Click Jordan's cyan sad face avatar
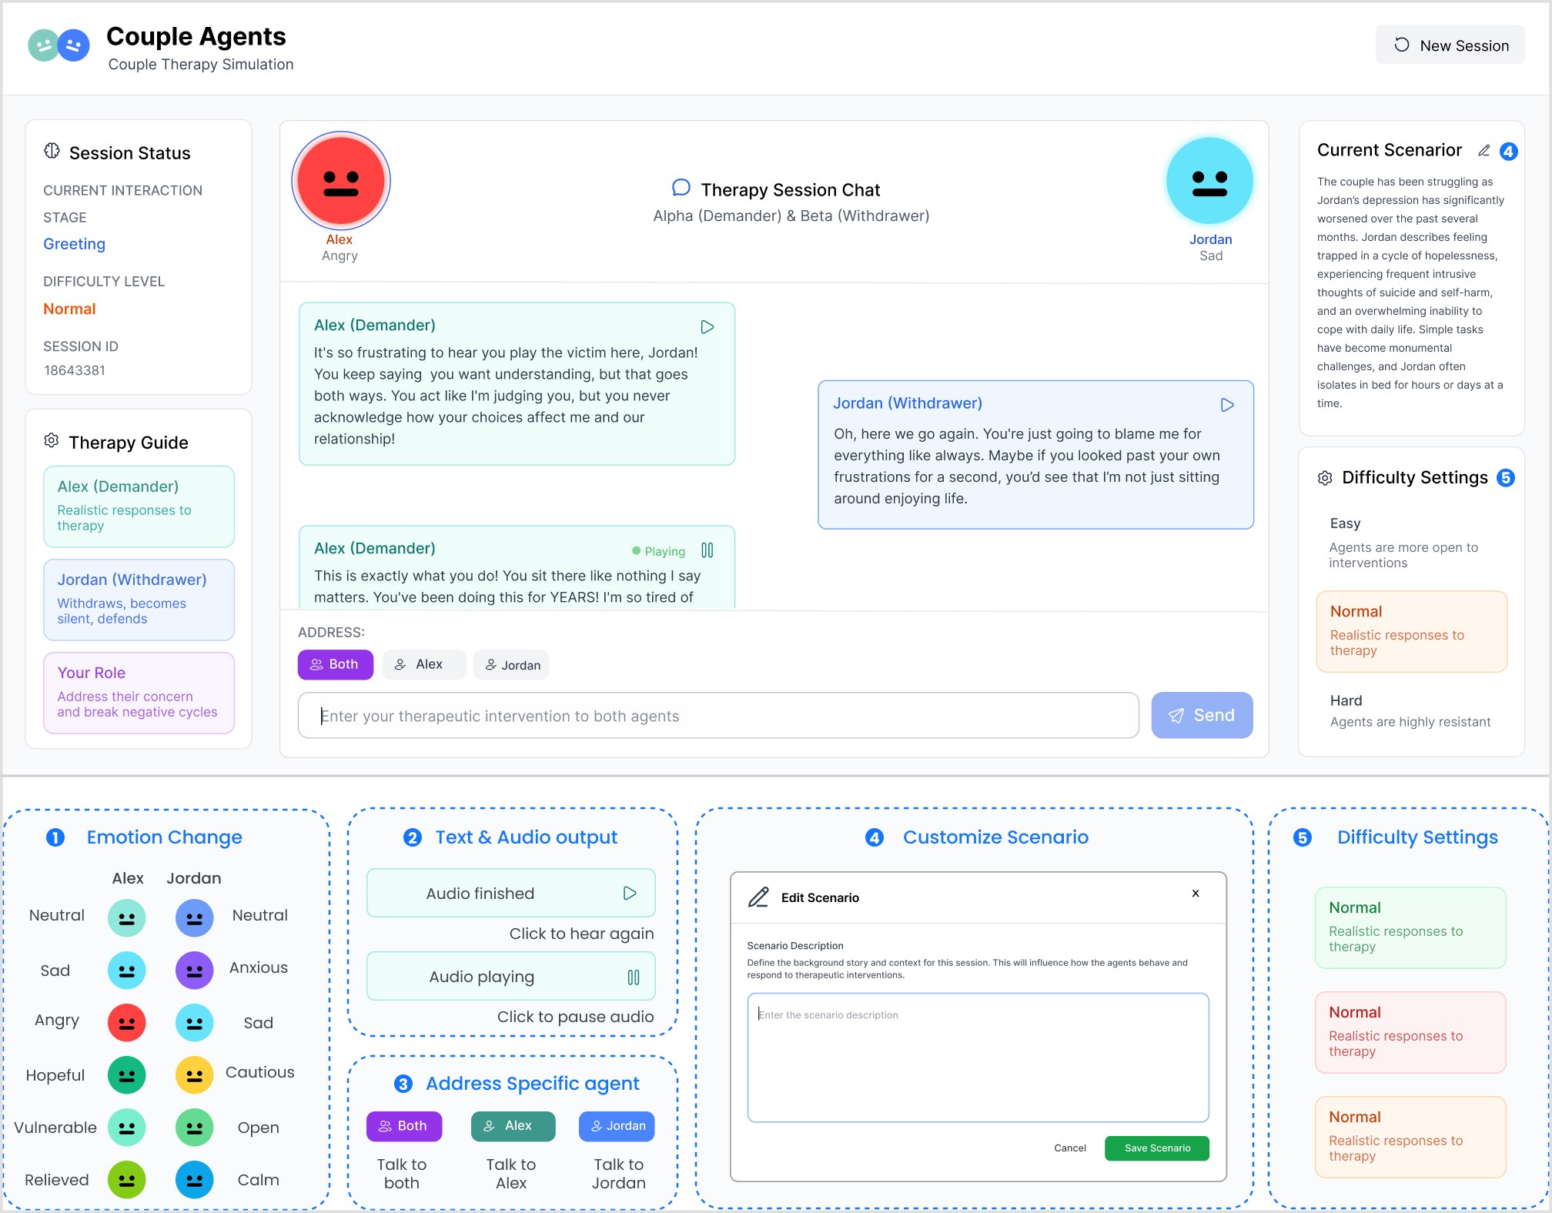 [1209, 182]
